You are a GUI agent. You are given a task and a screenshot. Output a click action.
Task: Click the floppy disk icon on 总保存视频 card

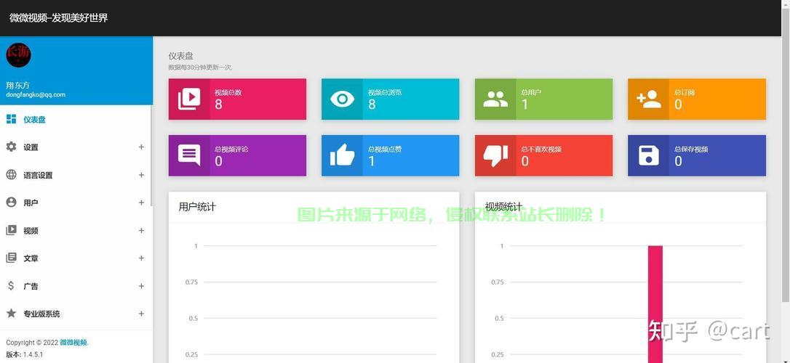point(648,155)
